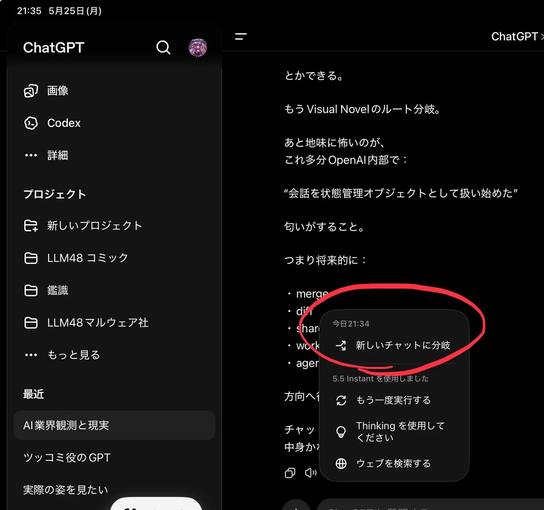Click the Codex icon in sidebar
The width and height of the screenshot is (544, 510).
coord(31,123)
